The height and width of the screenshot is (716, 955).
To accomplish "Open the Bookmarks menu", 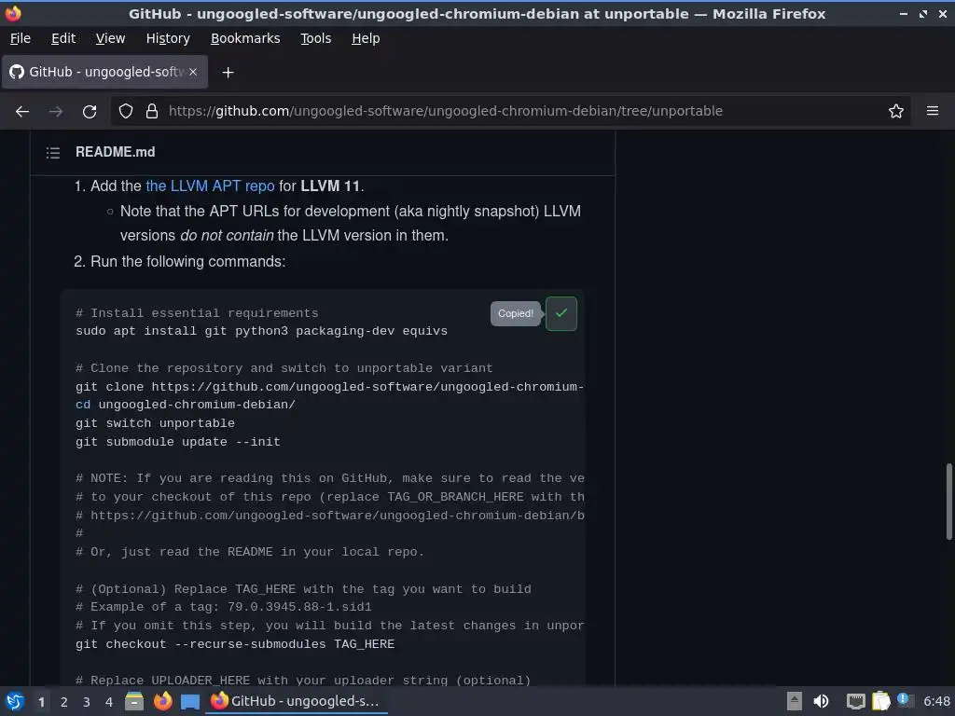I will [245, 38].
